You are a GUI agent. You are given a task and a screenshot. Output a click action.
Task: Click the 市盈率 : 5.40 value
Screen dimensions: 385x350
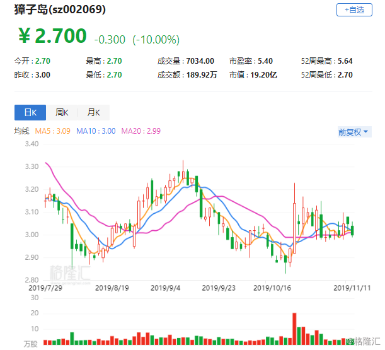pos(251,61)
